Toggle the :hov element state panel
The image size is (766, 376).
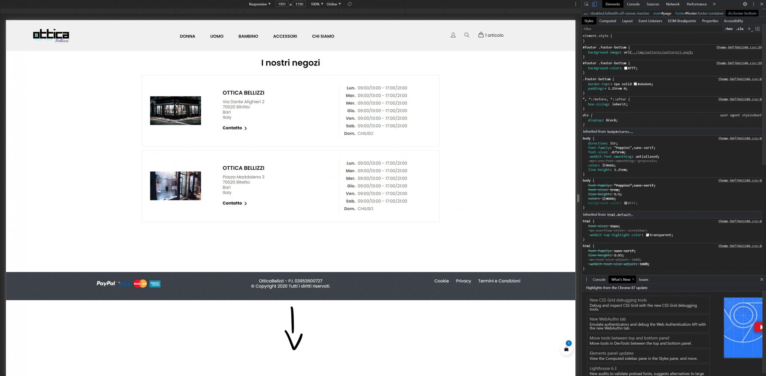point(729,29)
